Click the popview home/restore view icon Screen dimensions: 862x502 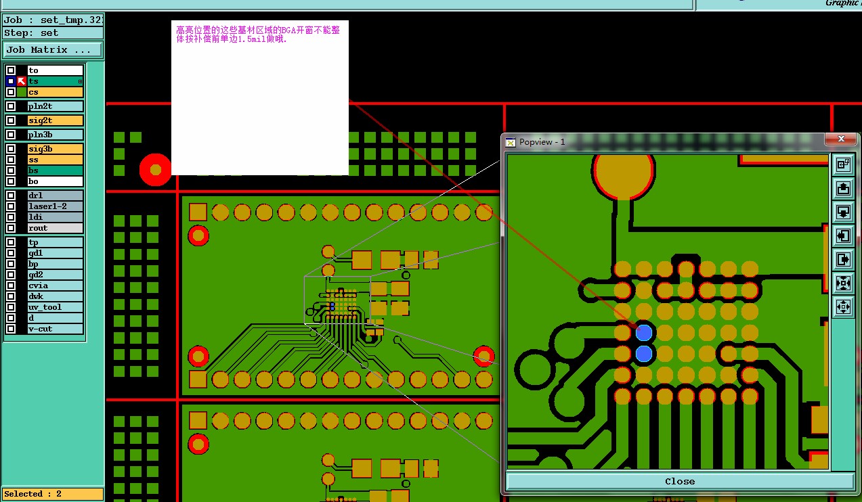pyautogui.click(x=843, y=164)
